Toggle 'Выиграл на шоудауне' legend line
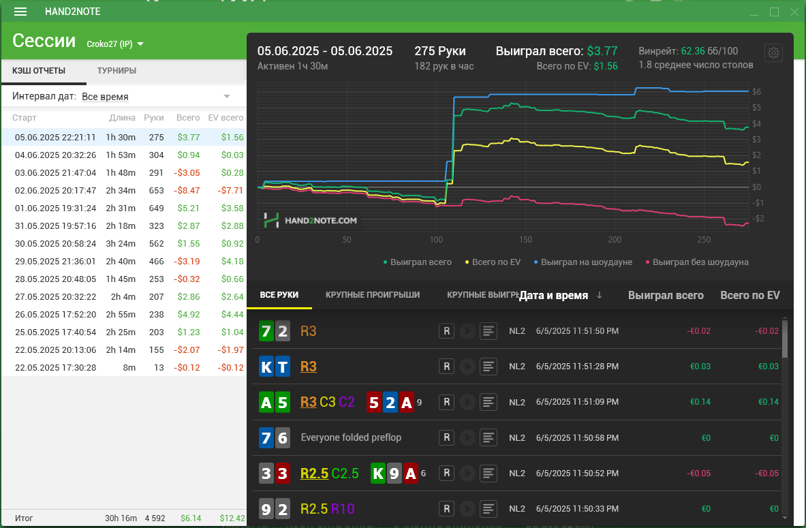This screenshot has height=528, width=806. click(x=583, y=262)
